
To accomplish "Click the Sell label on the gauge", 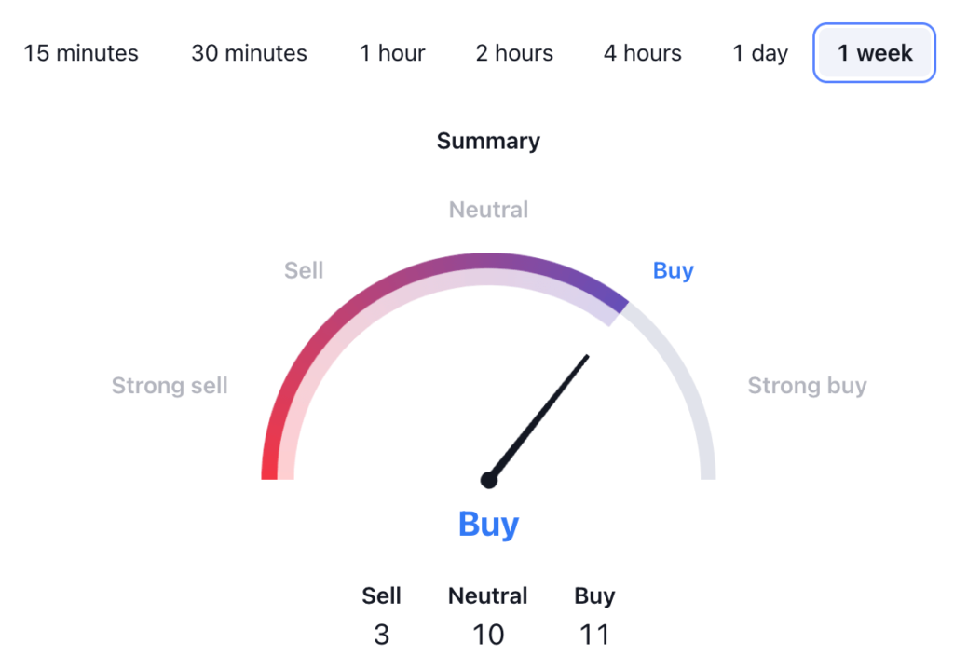I will (304, 271).
